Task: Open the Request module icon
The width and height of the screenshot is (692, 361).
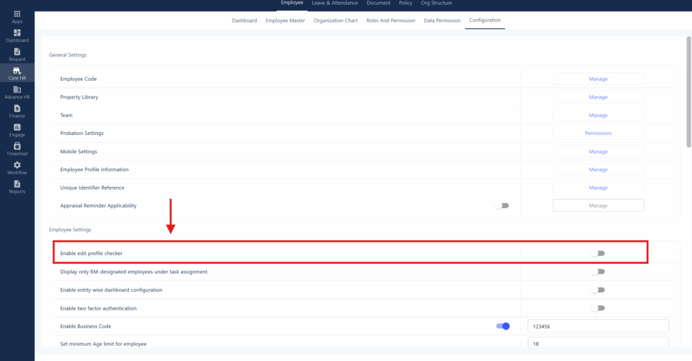Action: click(17, 52)
